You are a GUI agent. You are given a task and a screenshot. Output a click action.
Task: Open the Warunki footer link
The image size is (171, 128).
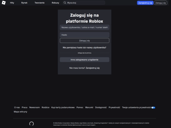pyautogui.click(x=89, y=107)
